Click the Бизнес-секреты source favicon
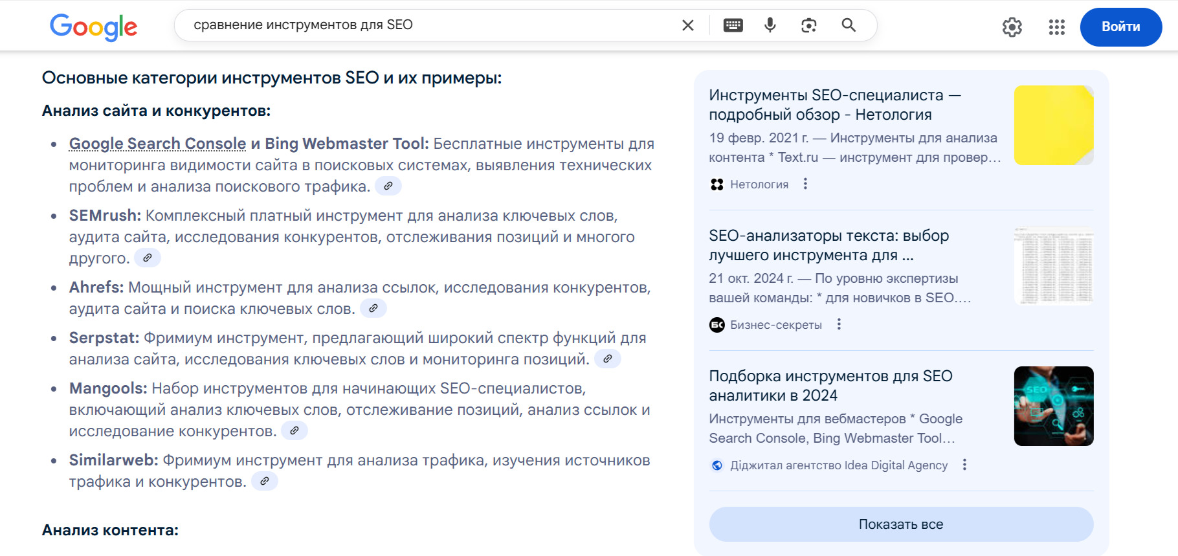The width and height of the screenshot is (1178, 556). [717, 325]
